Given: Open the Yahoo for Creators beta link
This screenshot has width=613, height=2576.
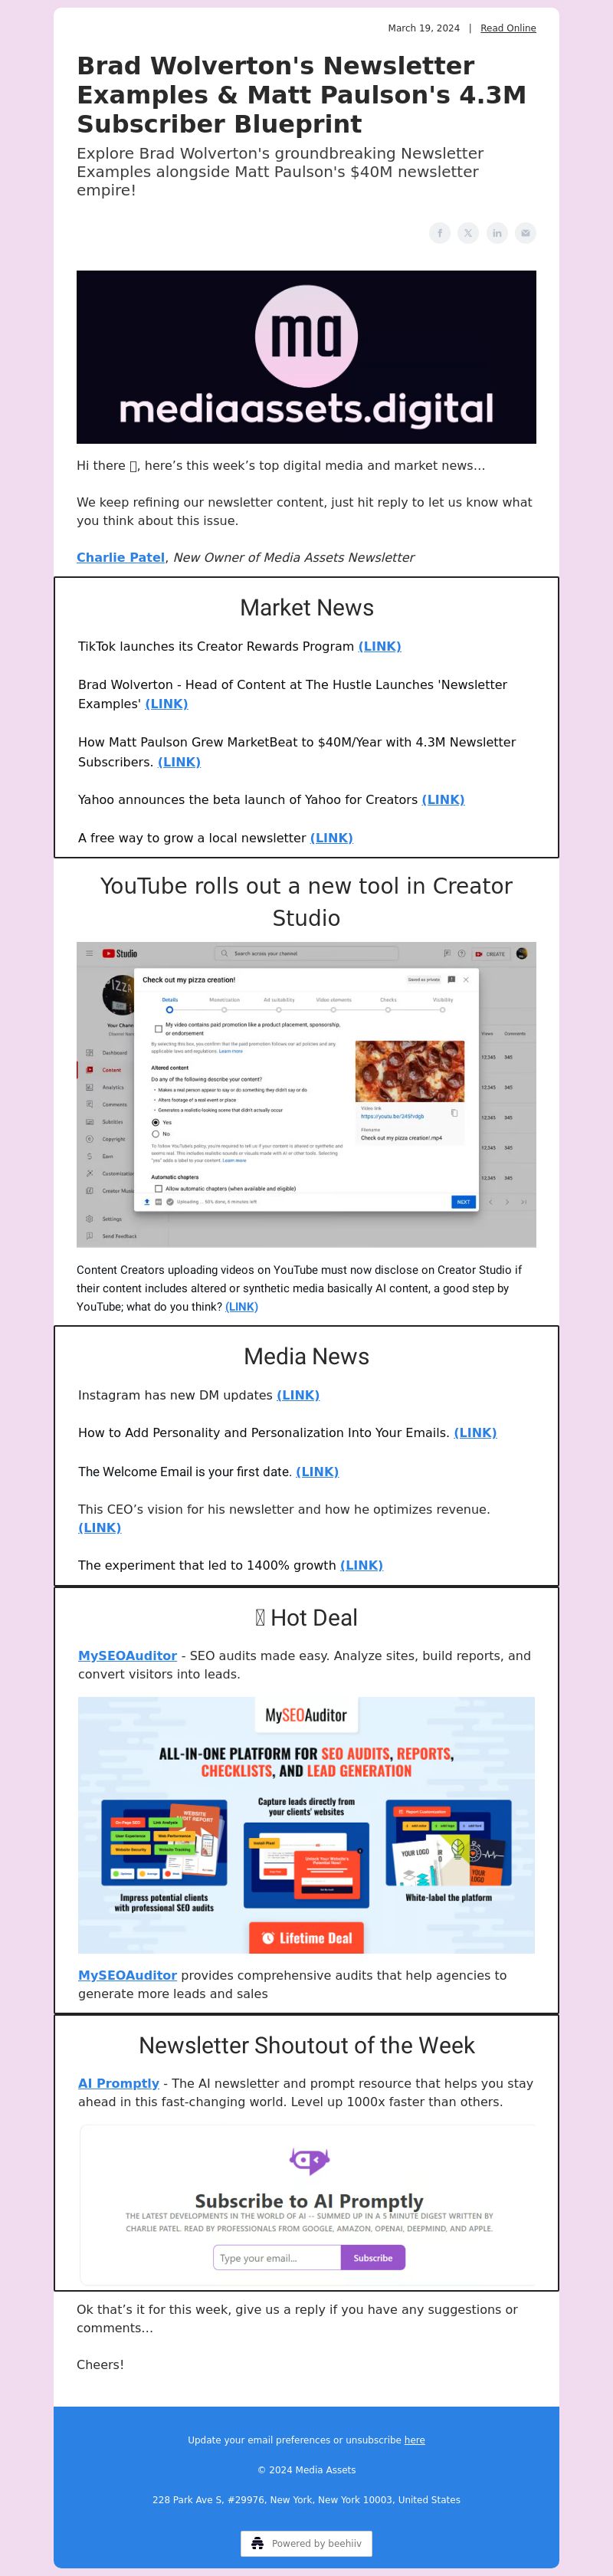Looking at the screenshot, I should [443, 799].
